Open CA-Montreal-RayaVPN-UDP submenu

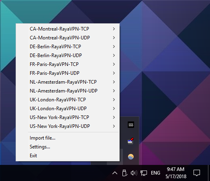67,38
